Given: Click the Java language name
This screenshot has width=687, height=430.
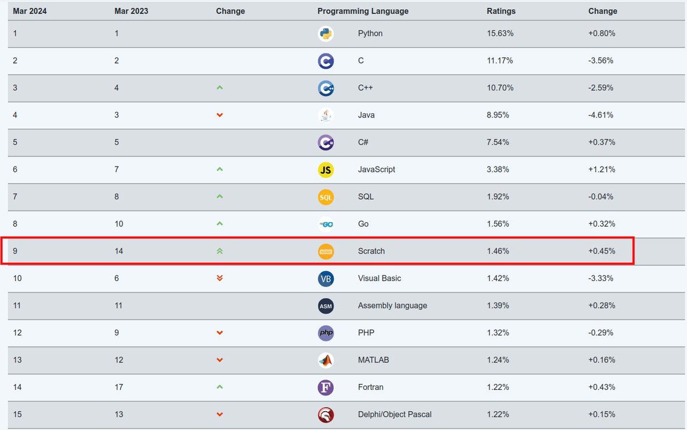Looking at the screenshot, I should click(x=366, y=115).
